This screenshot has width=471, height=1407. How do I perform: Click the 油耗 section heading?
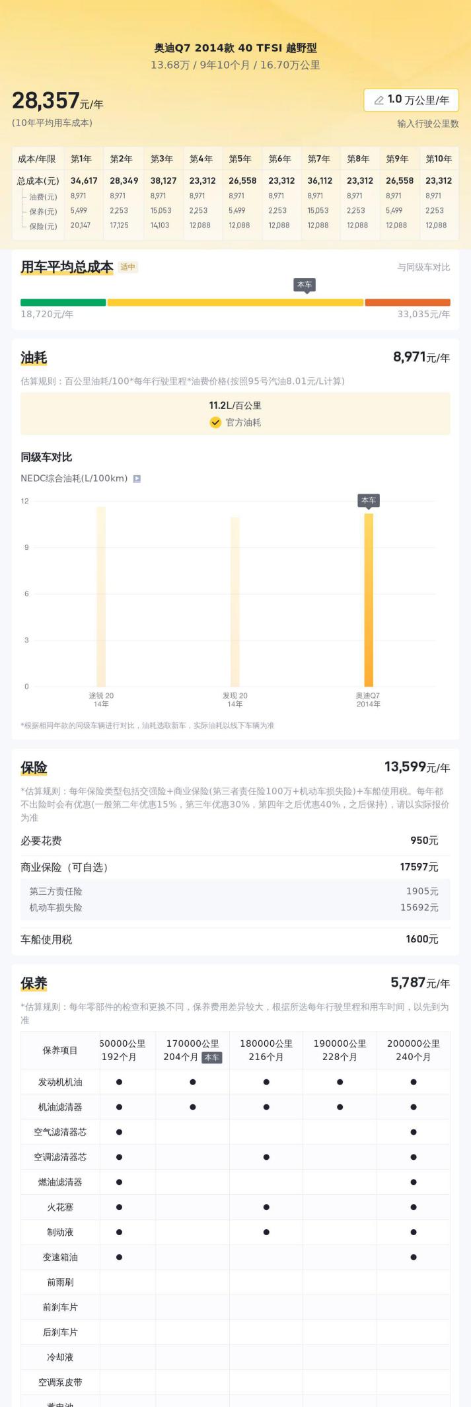(34, 358)
